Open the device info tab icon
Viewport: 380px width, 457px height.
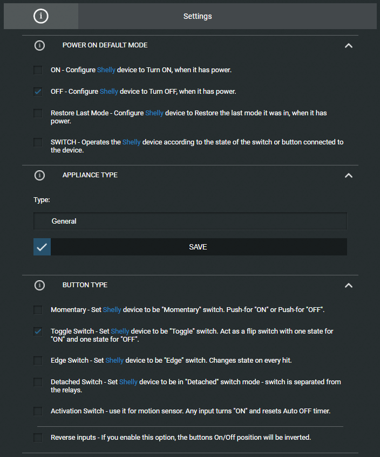41,16
